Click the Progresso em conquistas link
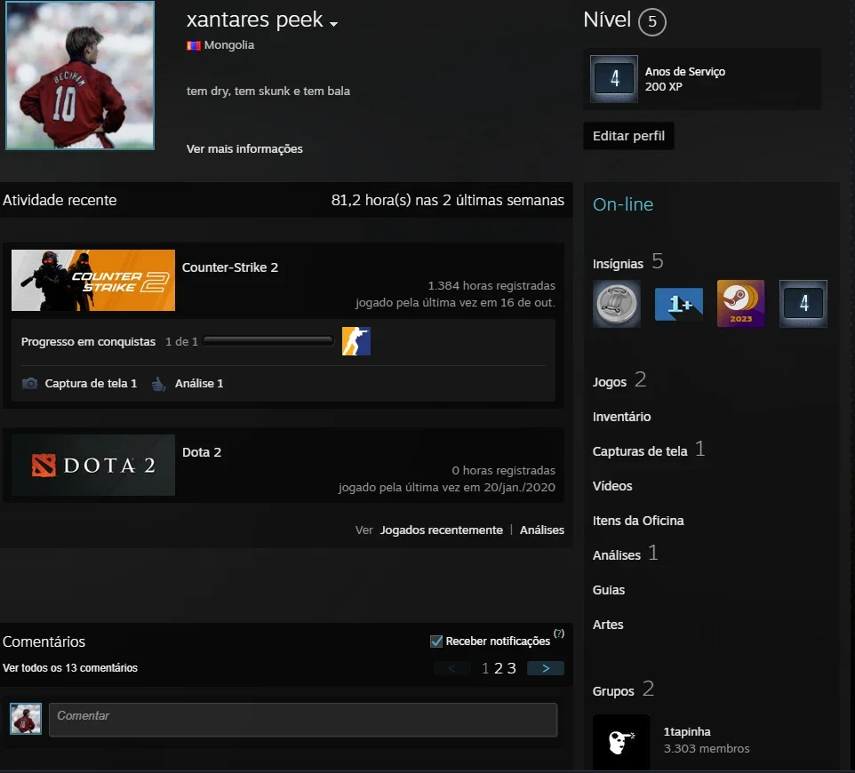This screenshot has width=855, height=773. [88, 341]
